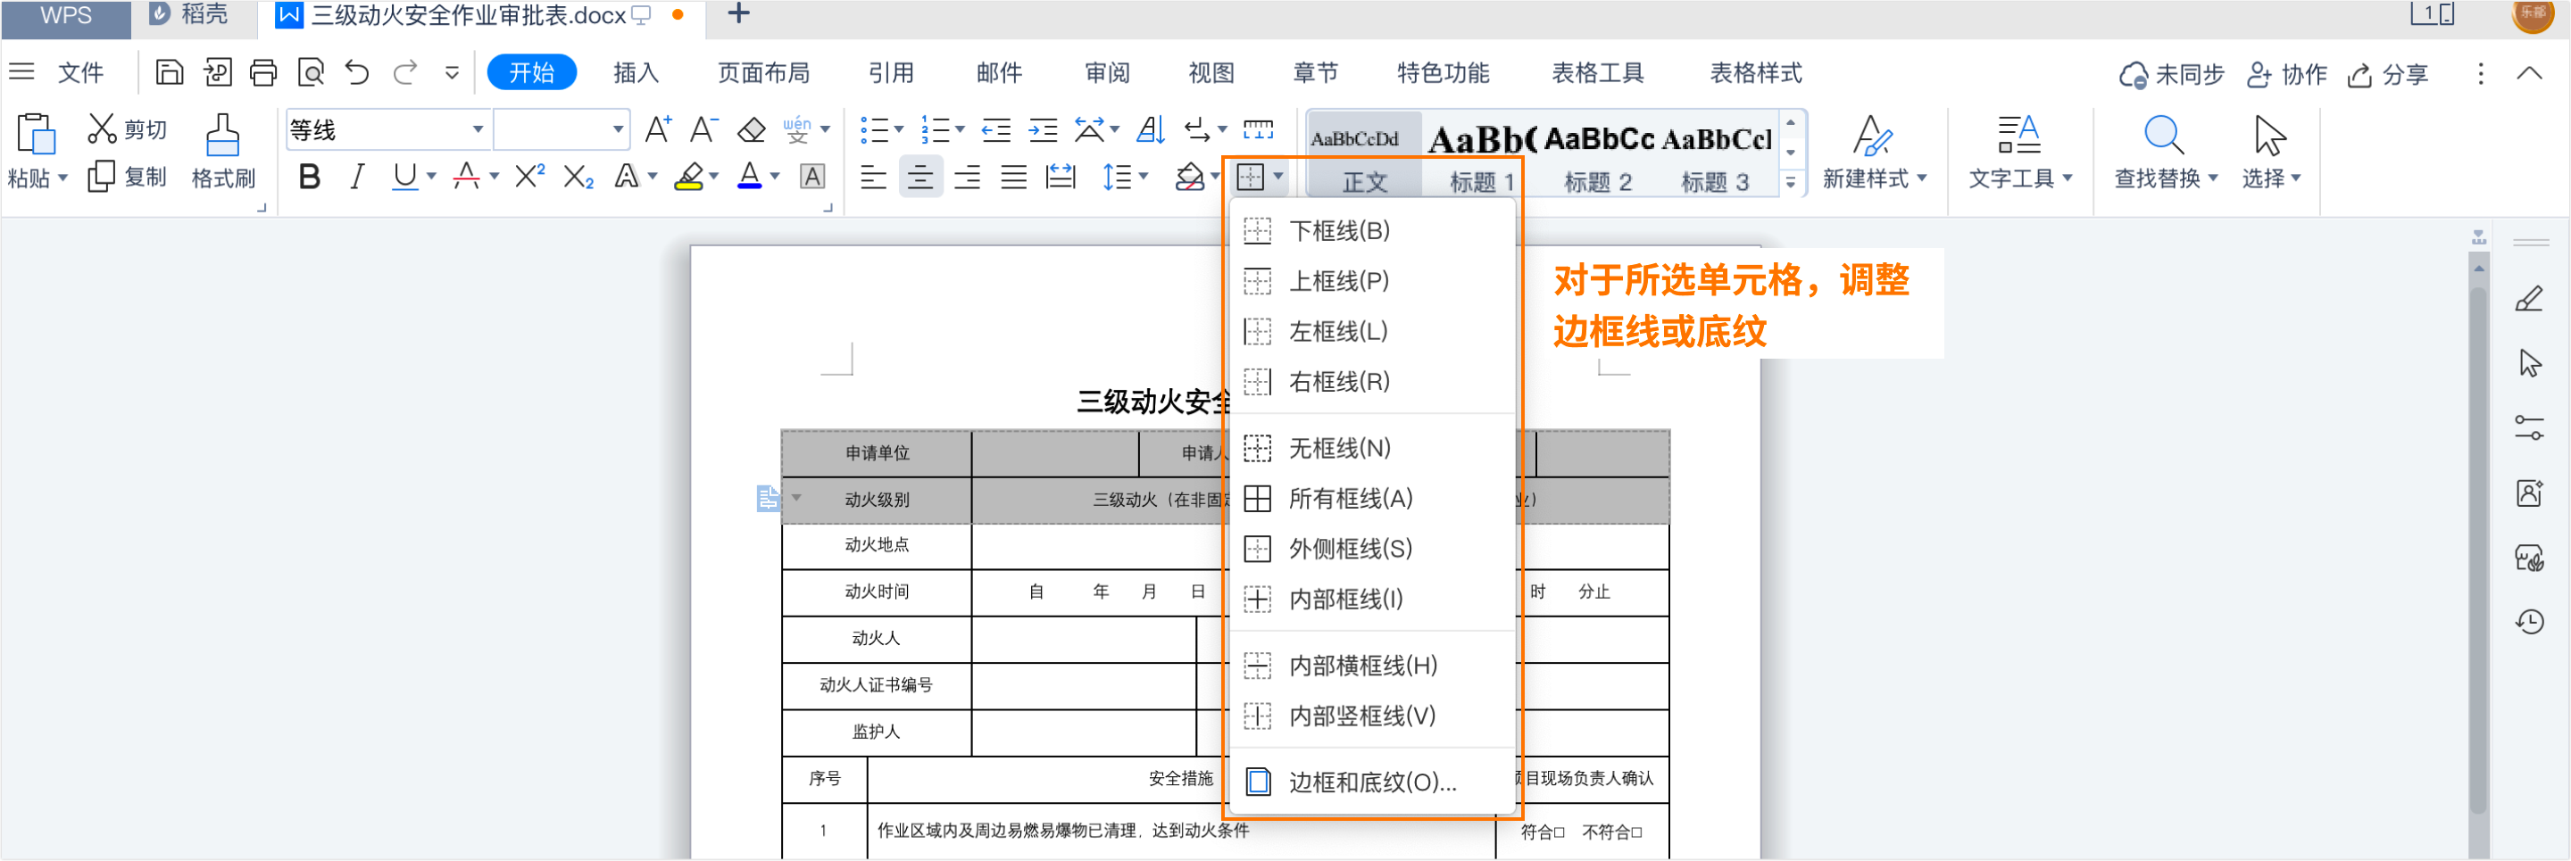This screenshot has width=2571, height=861.
Task: Expand the styles gallery
Action: [1791, 183]
